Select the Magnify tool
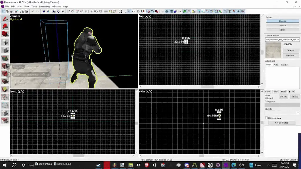The height and width of the screenshot is (169, 301). point(5,26)
